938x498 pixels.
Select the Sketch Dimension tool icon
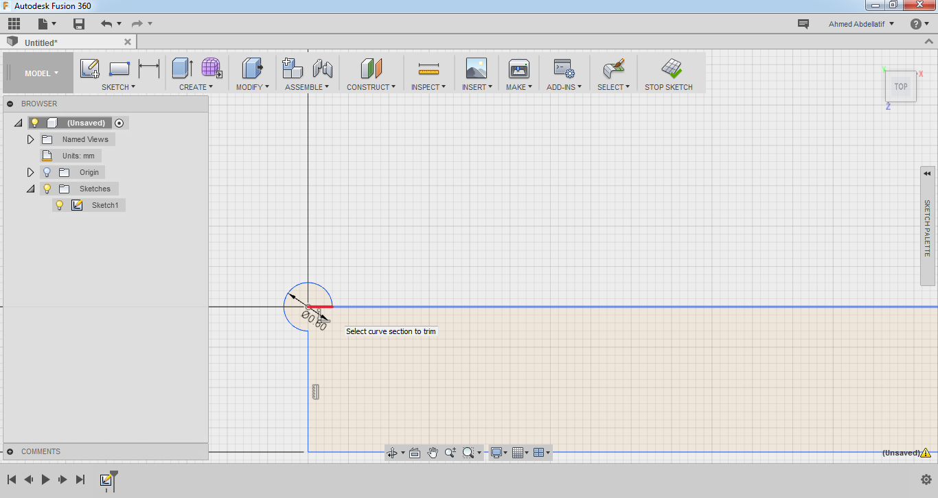coord(149,69)
